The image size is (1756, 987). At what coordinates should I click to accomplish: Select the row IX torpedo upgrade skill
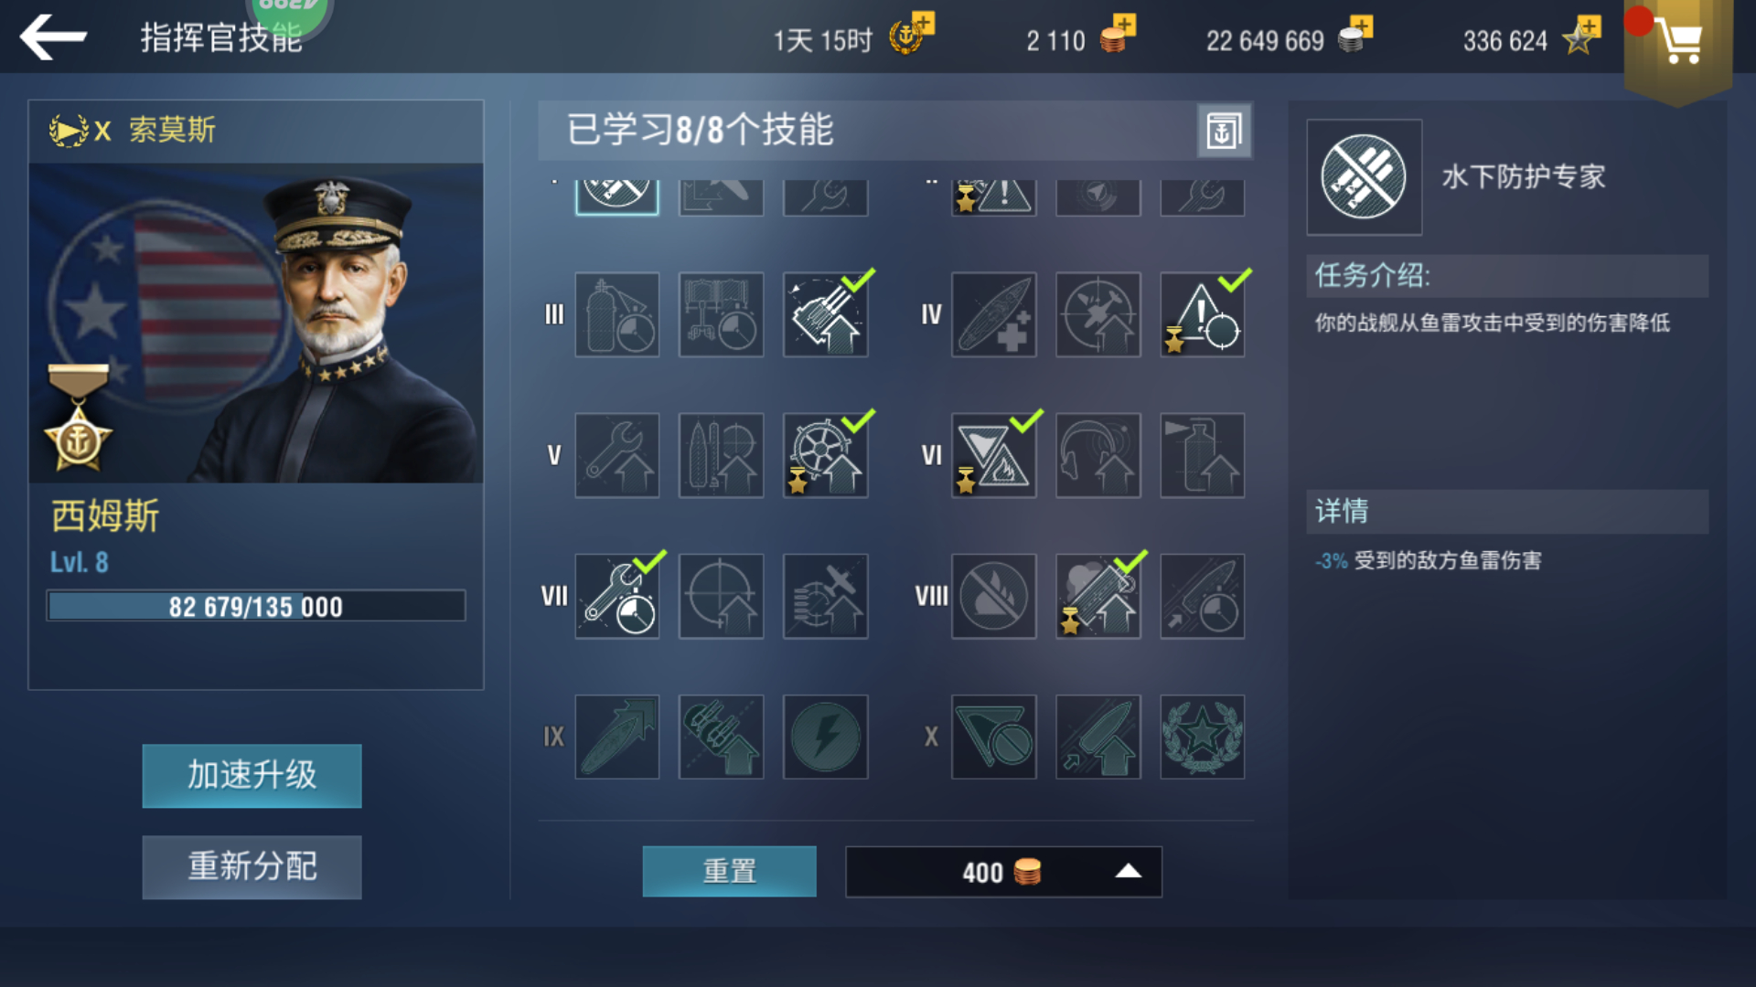617,737
